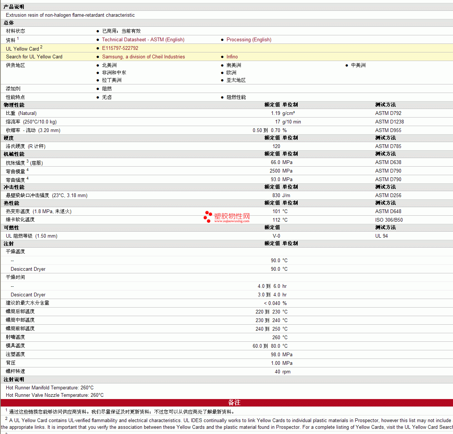This screenshot has width=453, height=434.
Task: Open the Technical Datasheet - ASTM (English) link
Action: tap(143, 40)
